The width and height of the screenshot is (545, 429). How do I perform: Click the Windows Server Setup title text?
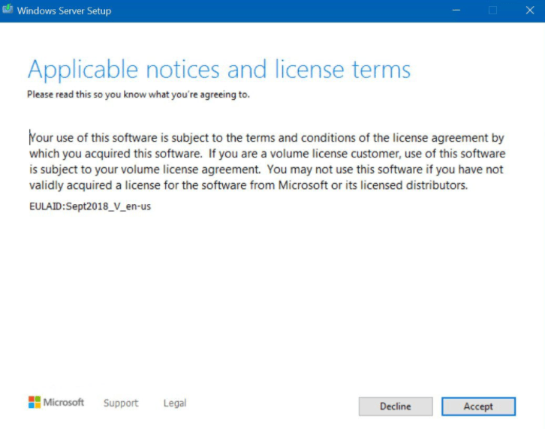click(64, 10)
